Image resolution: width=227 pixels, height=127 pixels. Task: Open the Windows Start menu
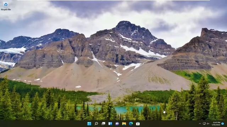(x=89, y=124)
